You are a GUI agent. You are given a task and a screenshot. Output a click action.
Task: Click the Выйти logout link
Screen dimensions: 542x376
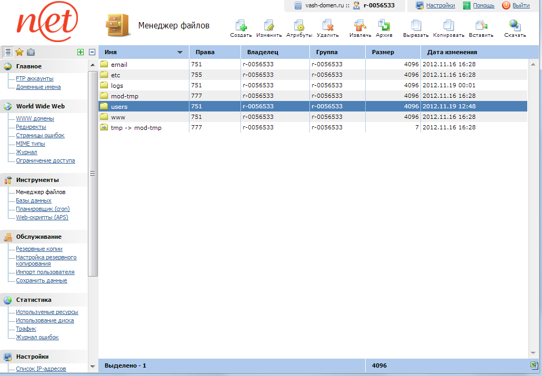(x=520, y=5)
